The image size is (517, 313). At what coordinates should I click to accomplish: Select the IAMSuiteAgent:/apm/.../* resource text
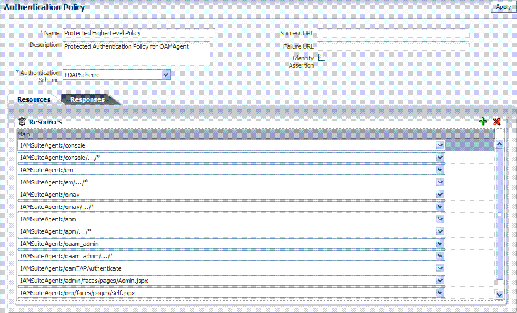point(55,231)
